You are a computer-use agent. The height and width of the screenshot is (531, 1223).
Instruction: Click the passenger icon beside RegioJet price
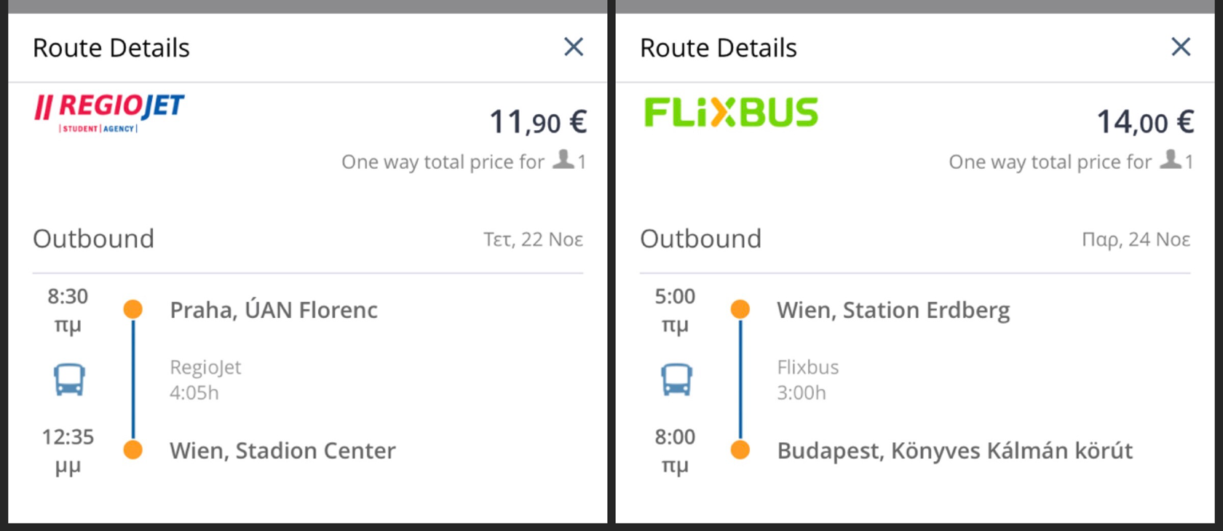coord(563,159)
